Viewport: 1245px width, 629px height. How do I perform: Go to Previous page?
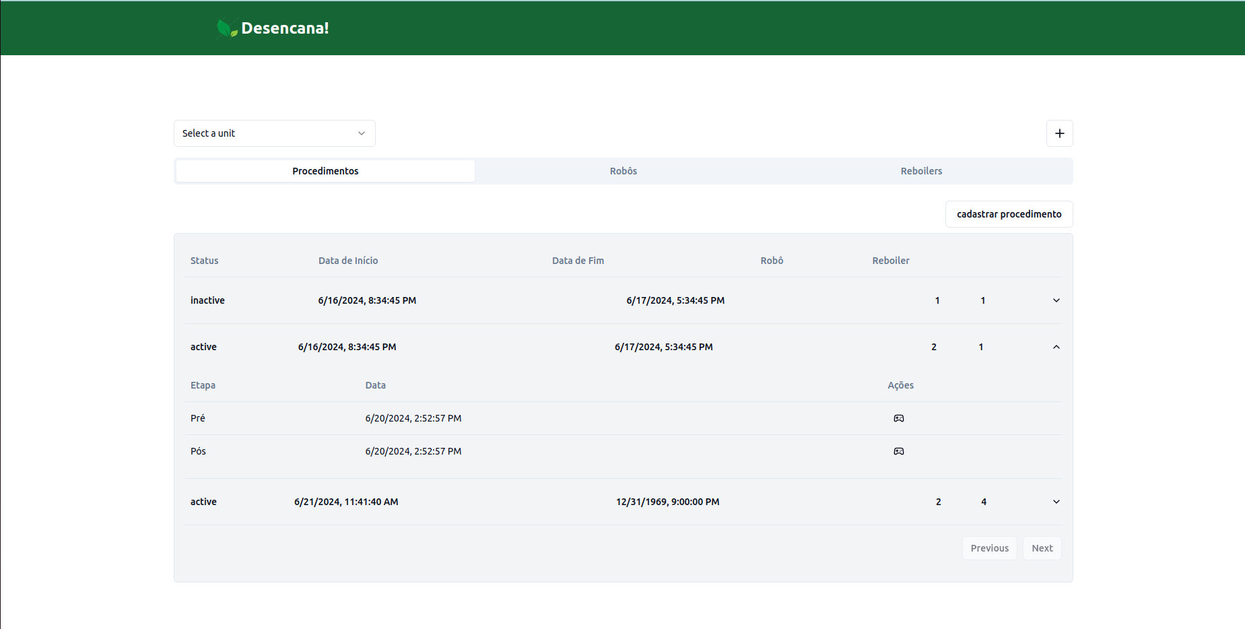pyautogui.click(x=989, y=548)
